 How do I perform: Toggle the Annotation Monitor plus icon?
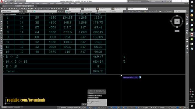155,107
